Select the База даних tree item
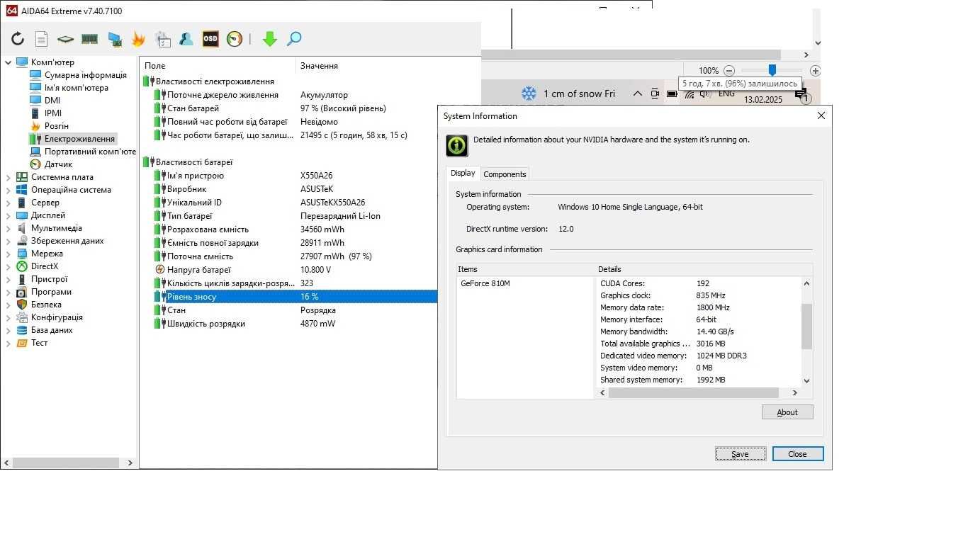The height and width of the screenshot is (544, 968). (x=52, y=330)
